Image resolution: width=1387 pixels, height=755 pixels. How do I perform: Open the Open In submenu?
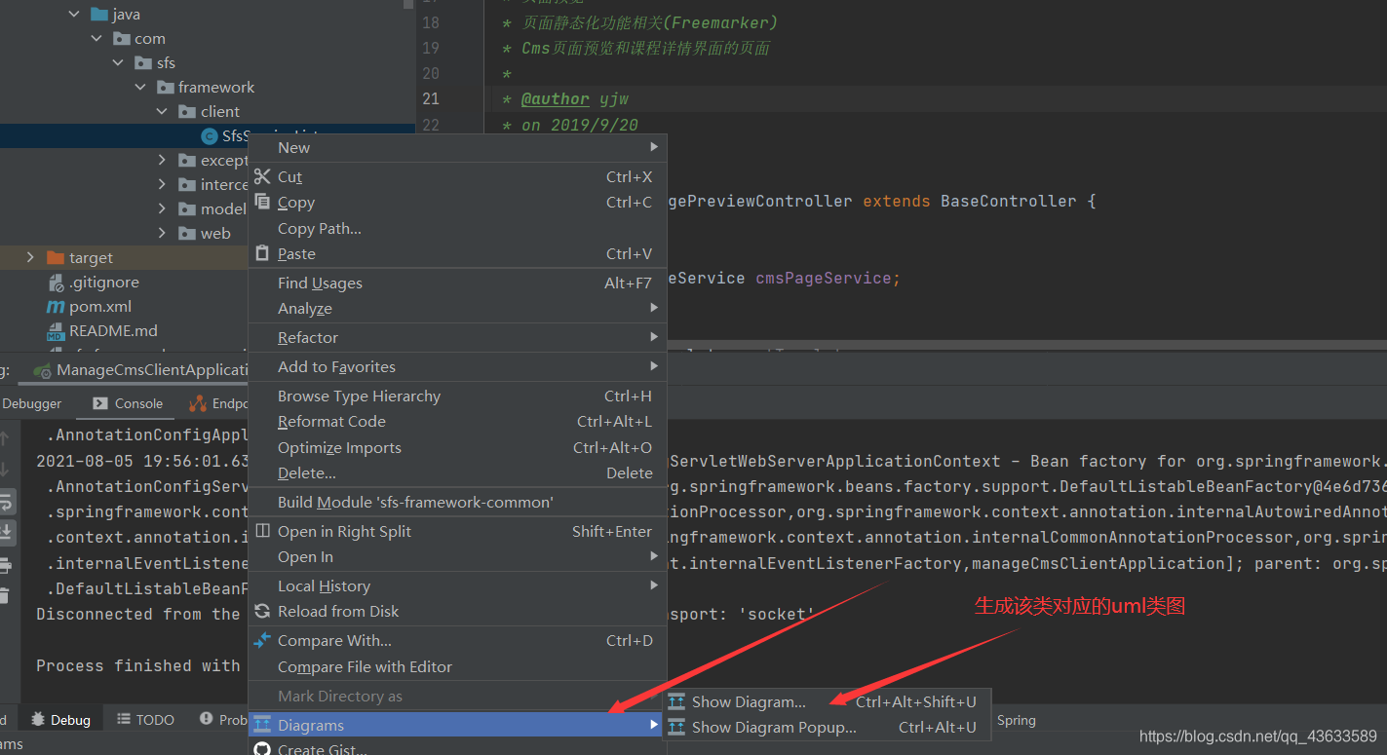point(457,557)
